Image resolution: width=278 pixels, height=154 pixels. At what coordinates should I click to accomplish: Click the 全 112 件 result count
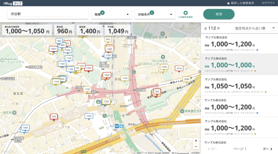(212, 28)
